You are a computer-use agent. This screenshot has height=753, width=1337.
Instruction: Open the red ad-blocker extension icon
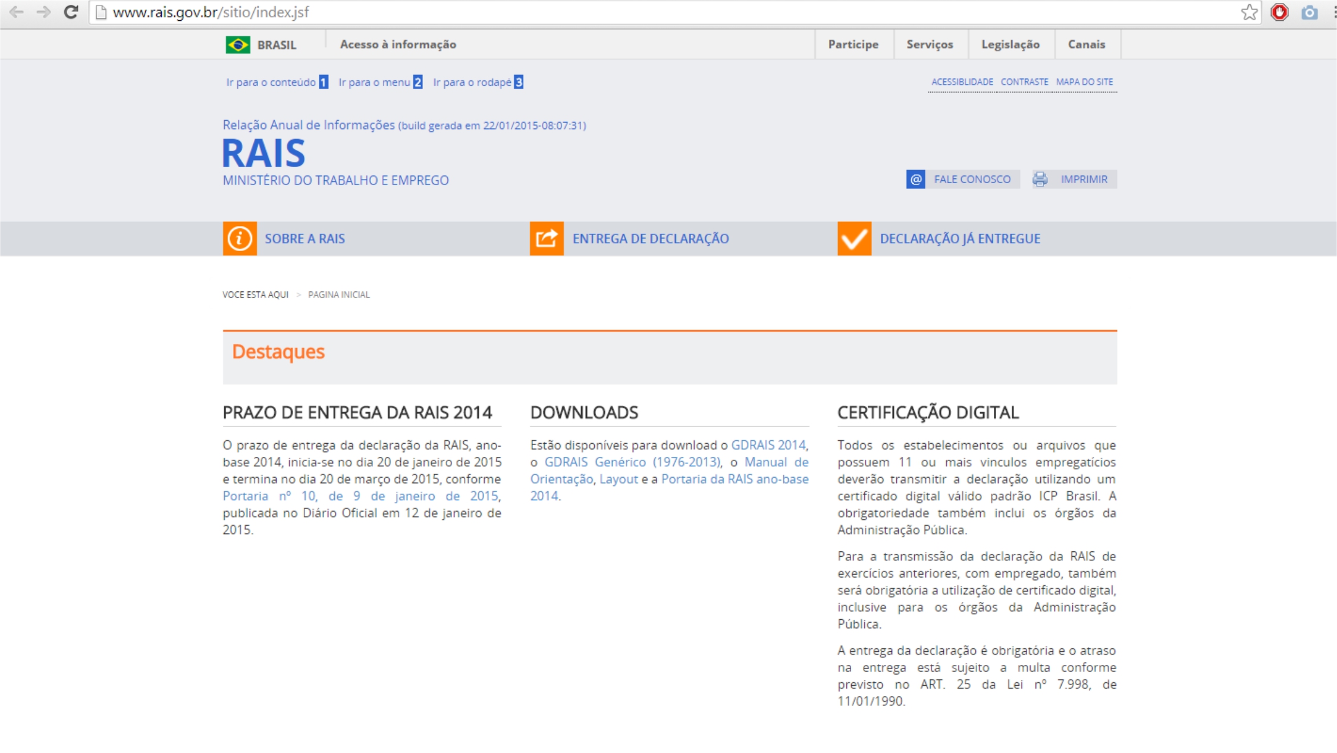tap(1280, 12)
